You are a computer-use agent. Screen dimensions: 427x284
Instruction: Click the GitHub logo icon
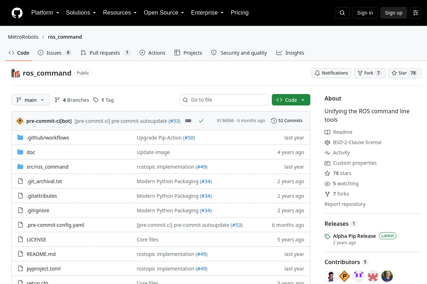pyautogui.click(x=17, y=13)
